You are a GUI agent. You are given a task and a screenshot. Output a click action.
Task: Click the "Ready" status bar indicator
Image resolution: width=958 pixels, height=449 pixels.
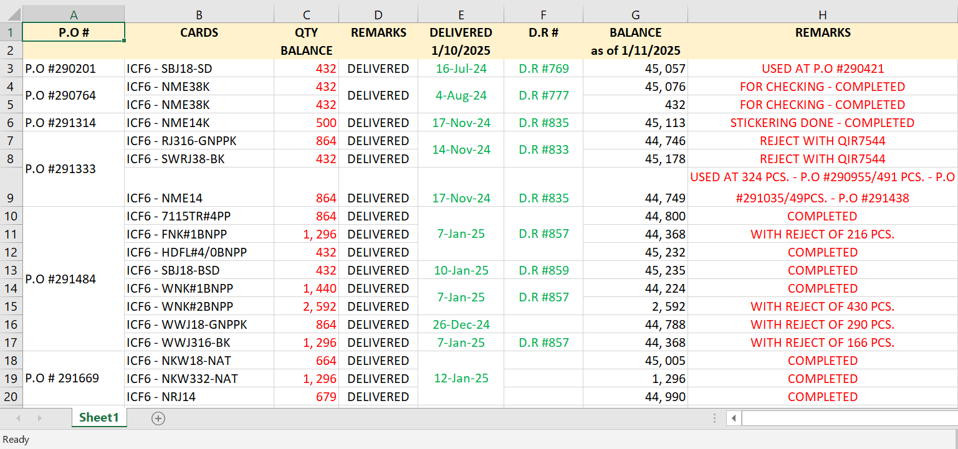pyautogui.click(x=16, y=439)
